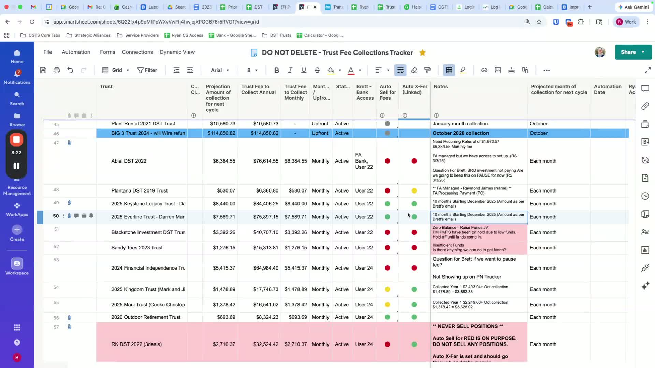Open the Dynamic View menu

click(177, 52)
